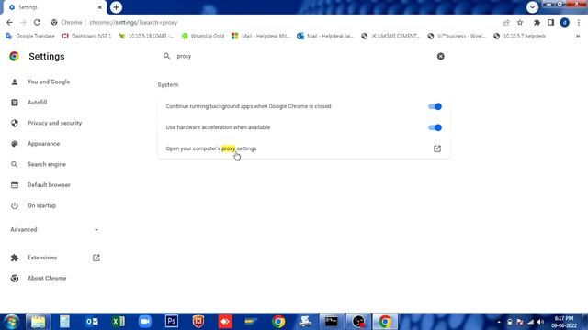Open About Chrome page
This screenshot has height=330, width=588.
(47, 279)
